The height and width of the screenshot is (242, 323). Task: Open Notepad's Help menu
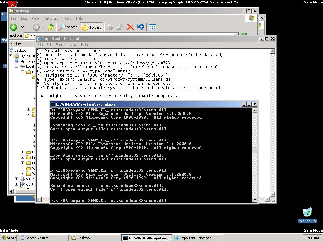coord(84,45)
